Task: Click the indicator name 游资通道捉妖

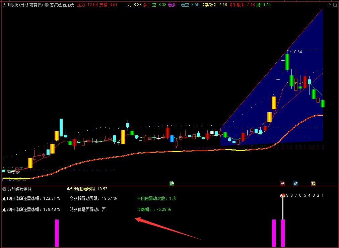Action: [62, 5]
